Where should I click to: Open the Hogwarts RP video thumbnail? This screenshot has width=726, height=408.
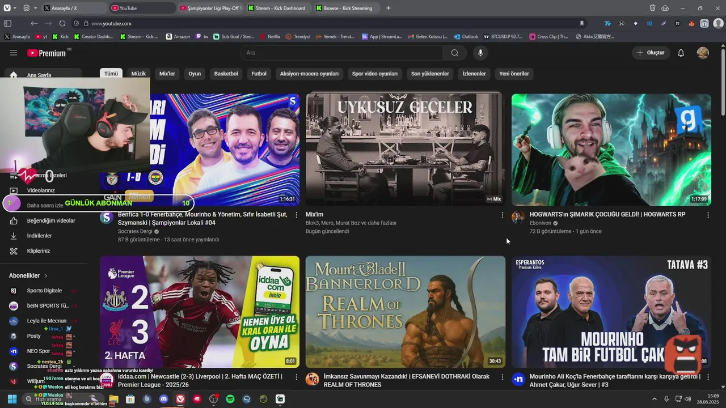click(611, 150)
